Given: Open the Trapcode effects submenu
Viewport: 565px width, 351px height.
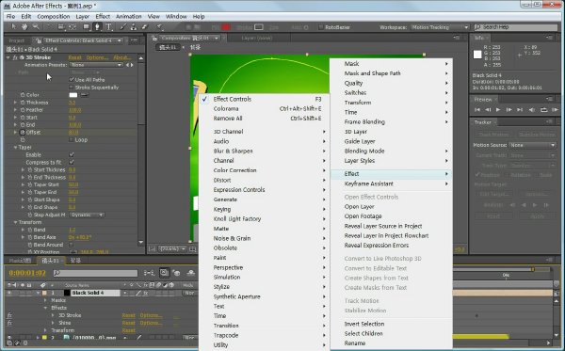Looking at the screenshot, I should pyautogui.click(x=265, y=335).
